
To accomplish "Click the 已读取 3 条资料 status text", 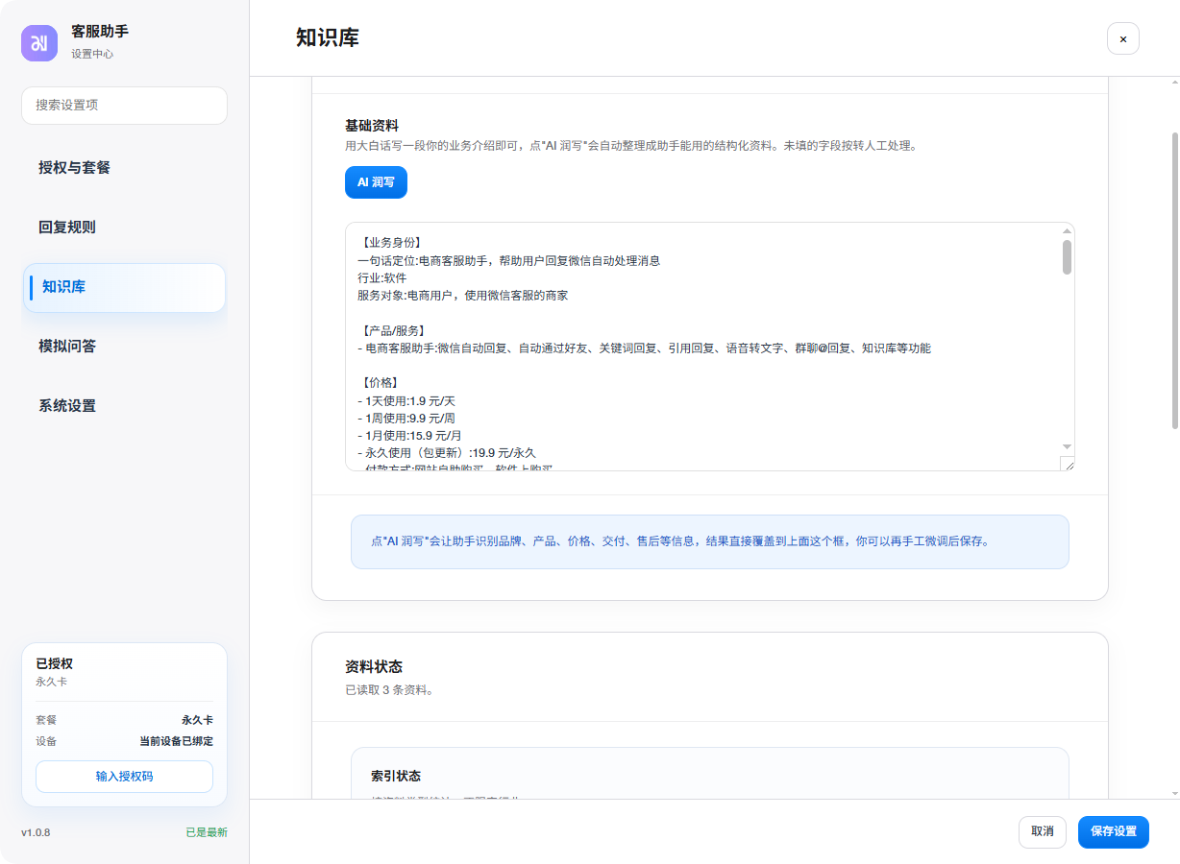I will point(389,689).
